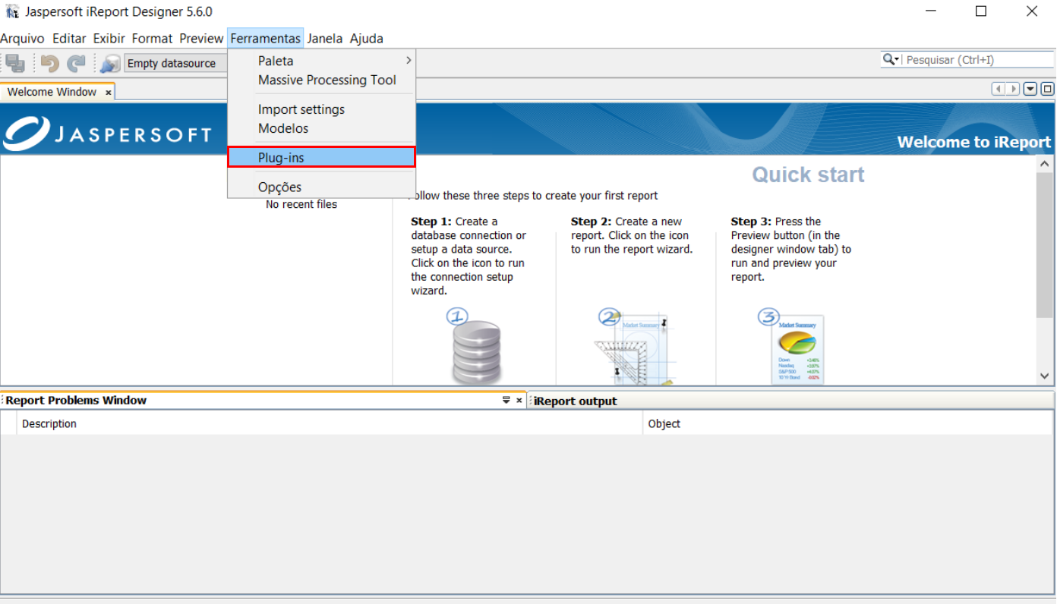Screen dimensions: 1057x604
Task: Open the Janela menu
Action: (x=325, y=38)
